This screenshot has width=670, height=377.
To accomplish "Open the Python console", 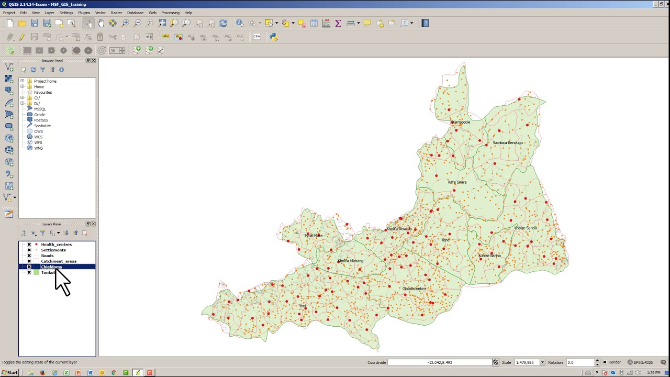I will click(273, 37).
